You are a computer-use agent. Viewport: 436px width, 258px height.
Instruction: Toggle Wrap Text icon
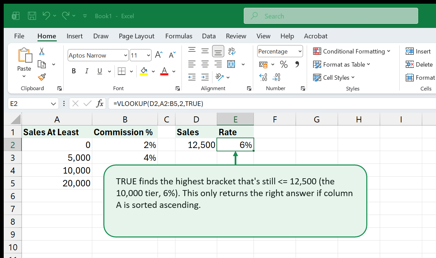[x=232, y=51]
